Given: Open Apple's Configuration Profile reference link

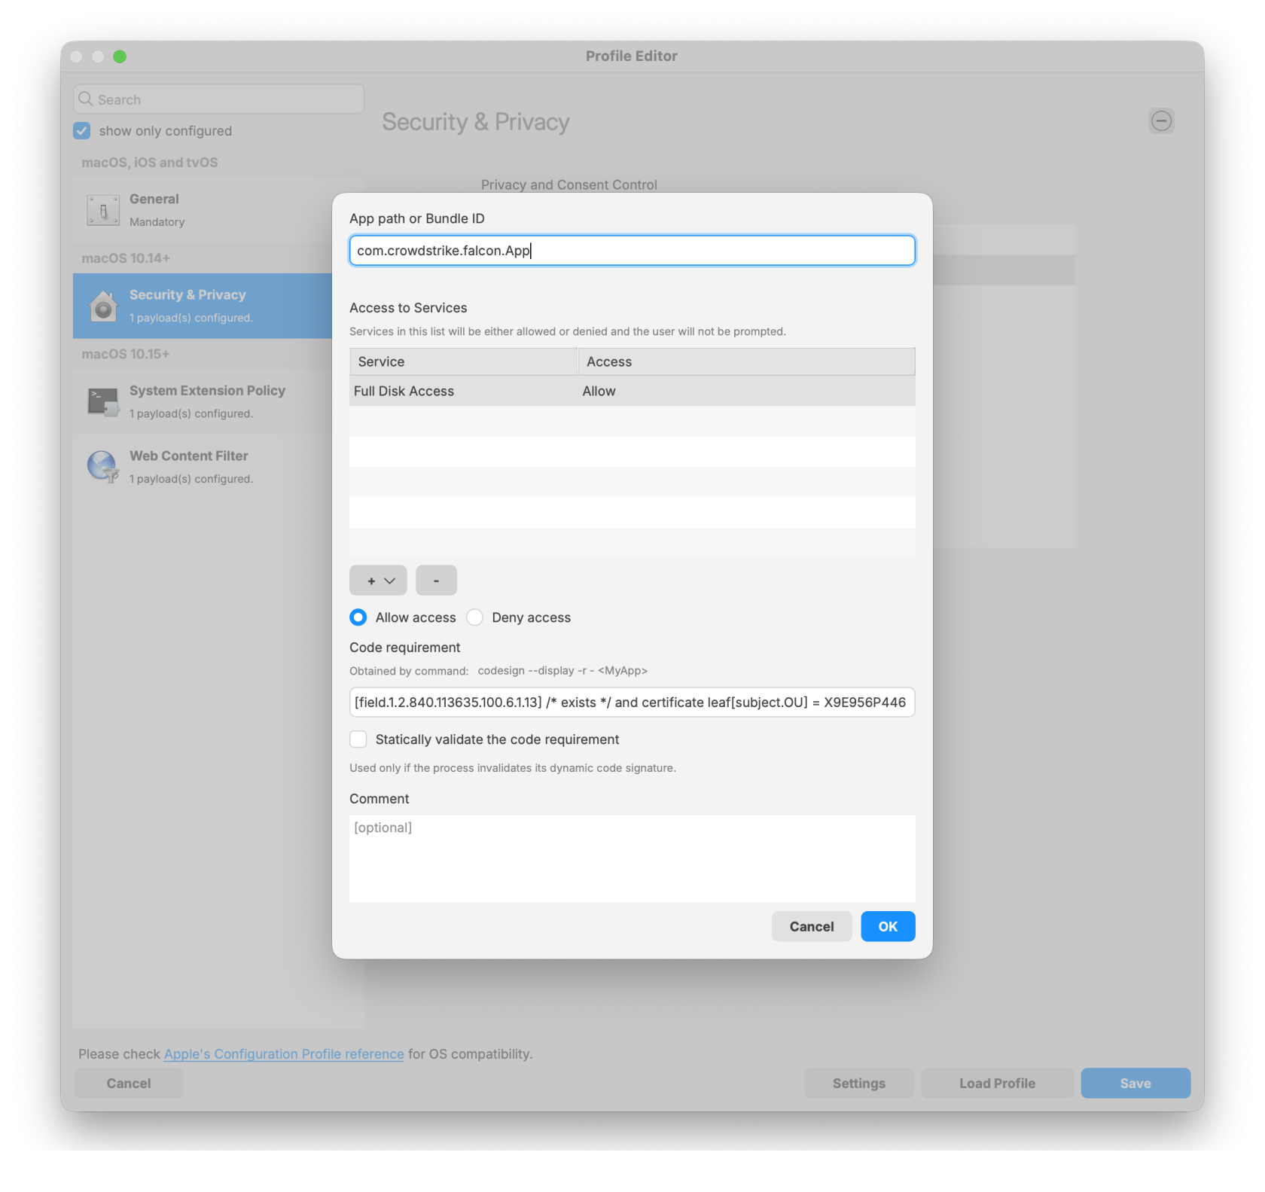Looking at the screenshot, I should (284, 1054).
